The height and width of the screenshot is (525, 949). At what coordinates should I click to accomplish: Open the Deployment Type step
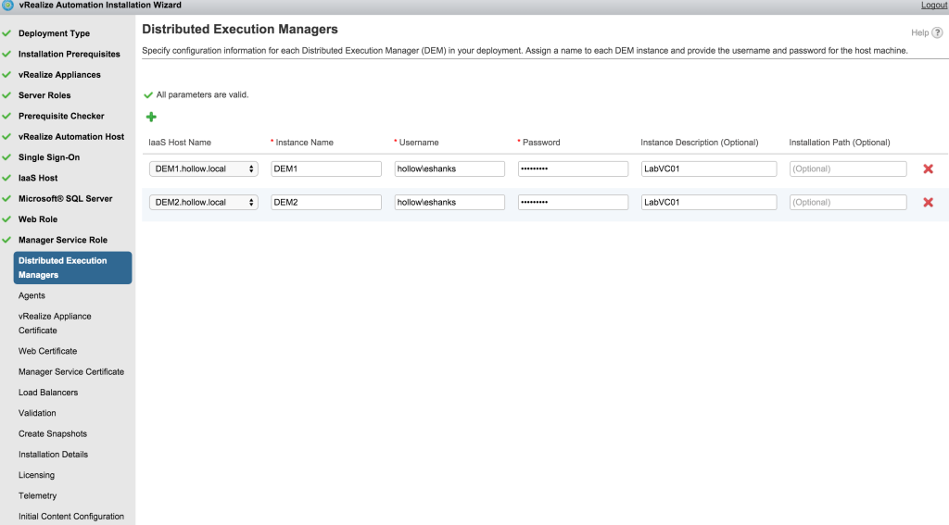point(54,33)
